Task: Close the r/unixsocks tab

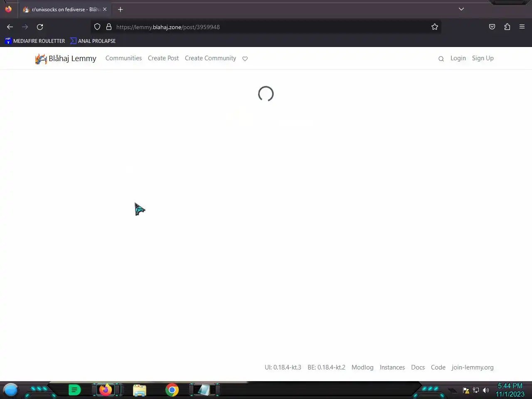Action: 105,9
